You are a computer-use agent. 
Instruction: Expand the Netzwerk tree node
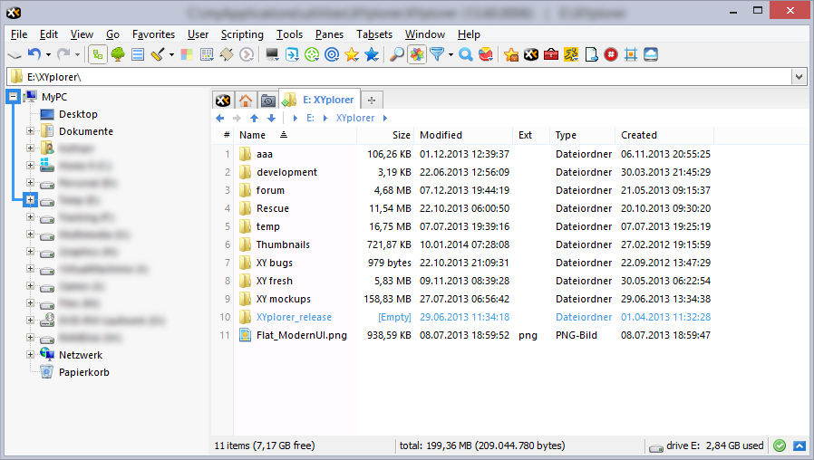[30, 355]
